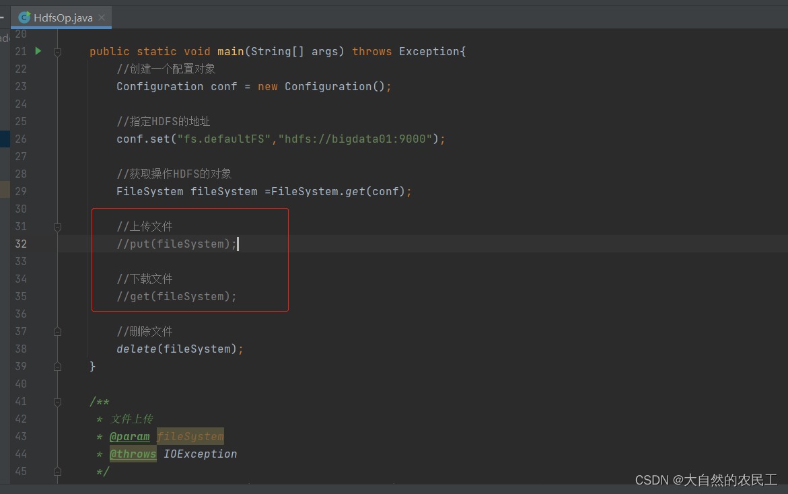The width and height of the screenshot is (788, 494).
Task: Click the main method name in its signature
Action: point(230,51)
